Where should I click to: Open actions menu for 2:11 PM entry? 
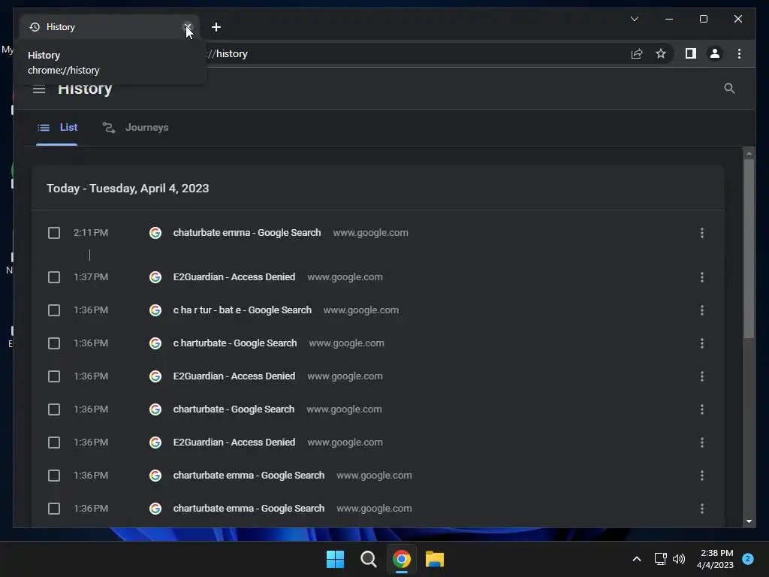[x=702, y=233]
